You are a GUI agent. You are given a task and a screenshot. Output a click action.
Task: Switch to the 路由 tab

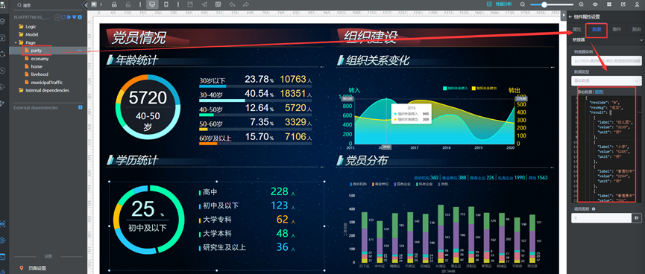pyautogui.click(x=636, y=30)
